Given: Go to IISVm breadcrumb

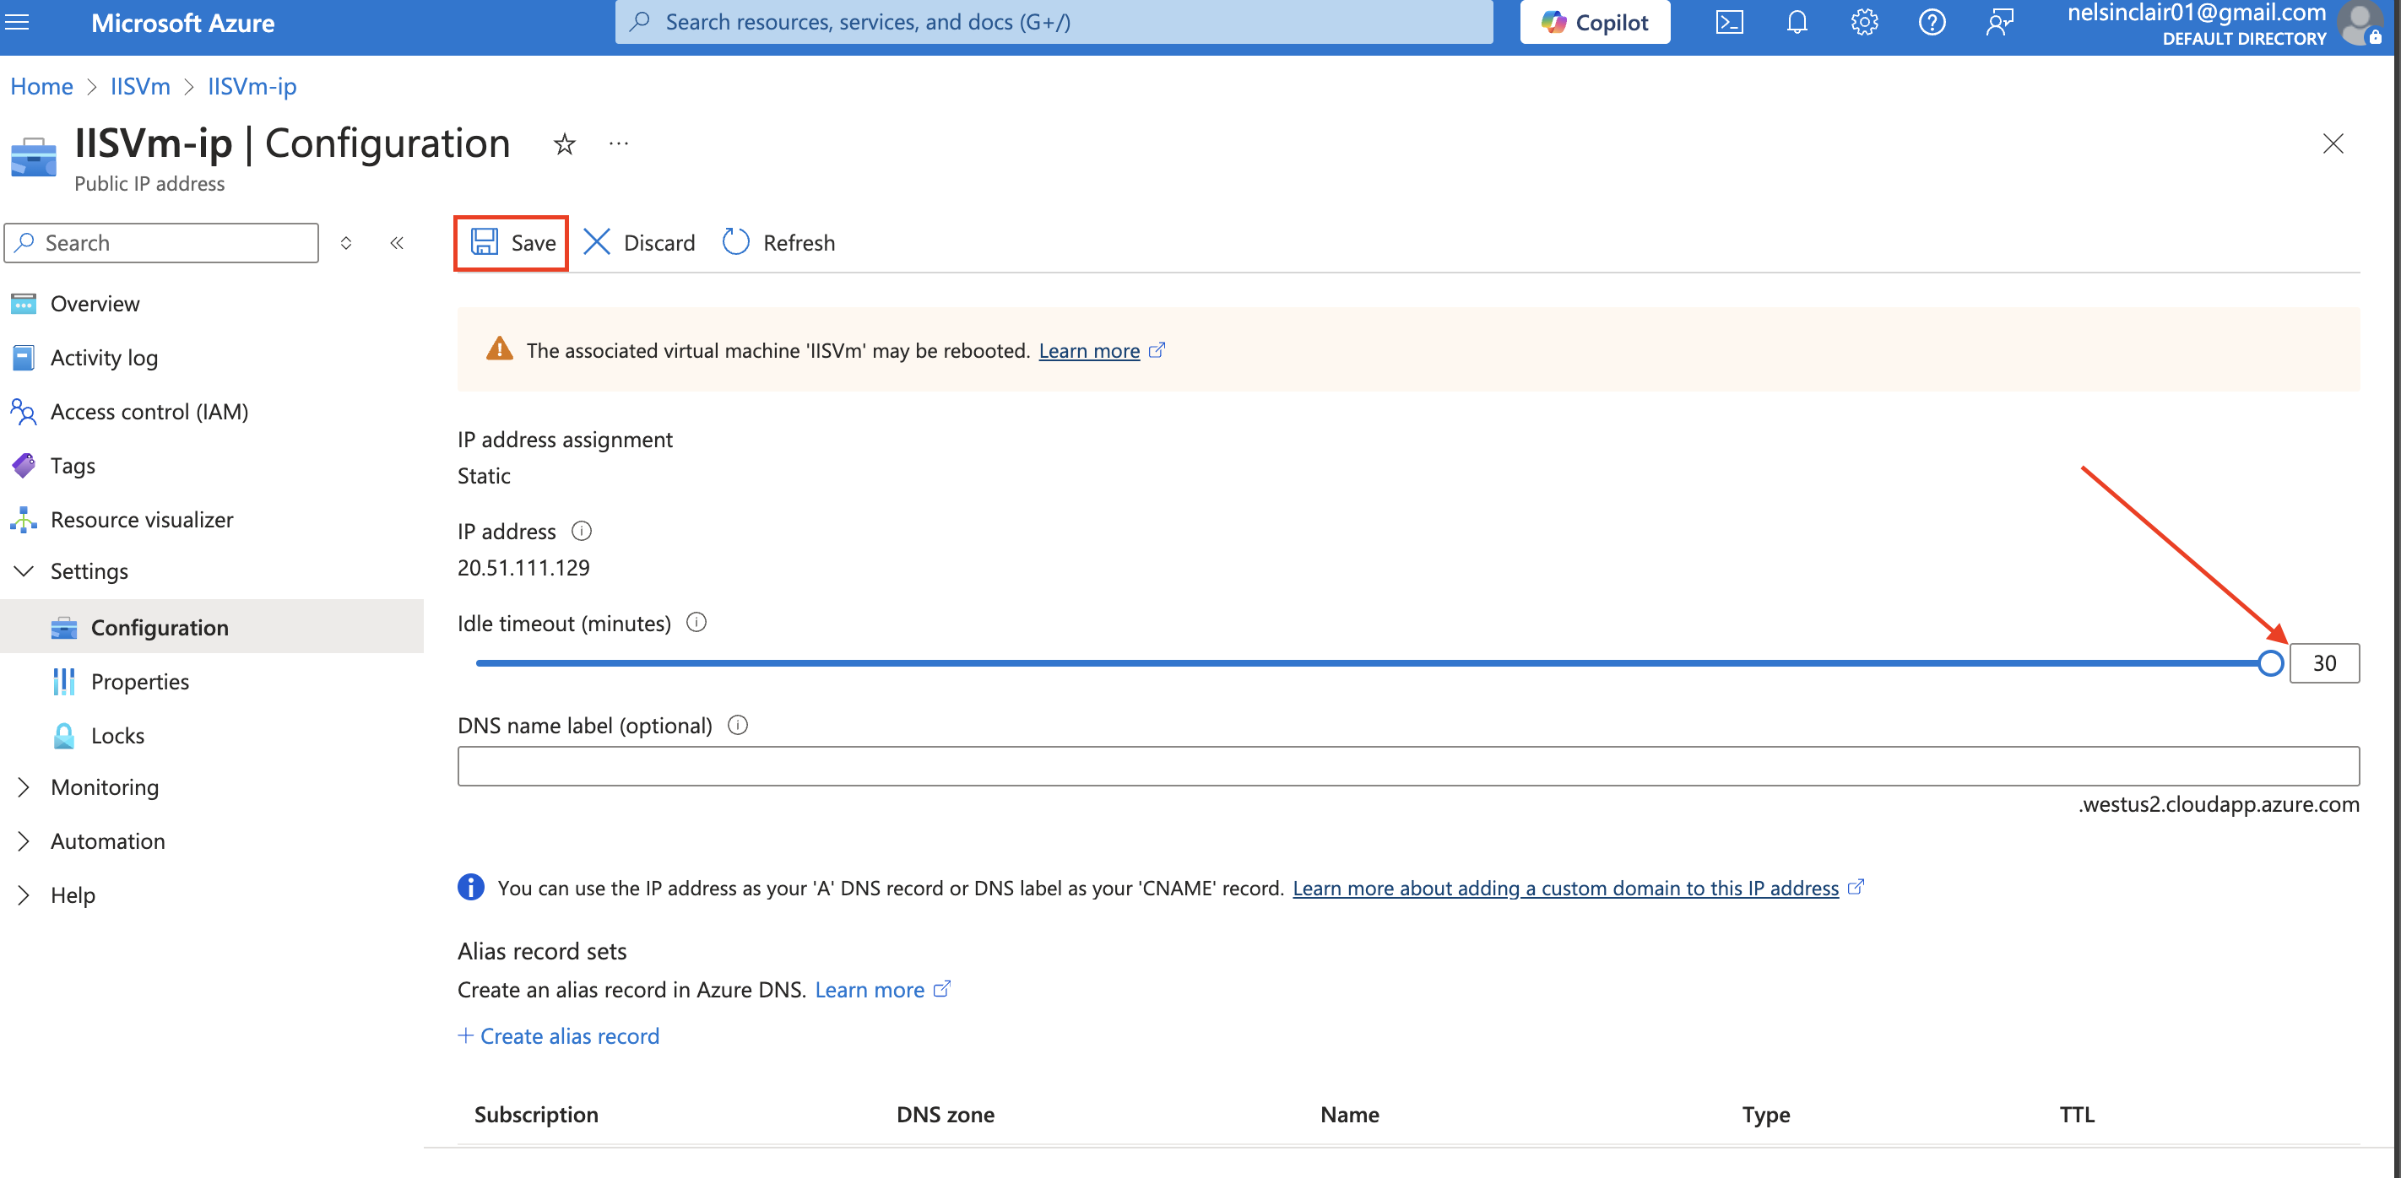Looking at the screenshot, I should pyautogui.click(x=140, y=86).
